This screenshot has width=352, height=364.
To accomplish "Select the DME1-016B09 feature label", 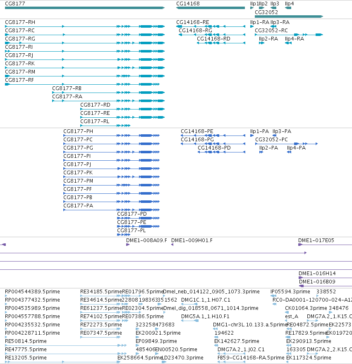I will [317, 282].
